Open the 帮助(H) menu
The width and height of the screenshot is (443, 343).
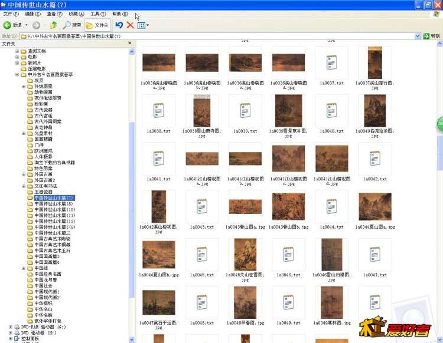120,14
